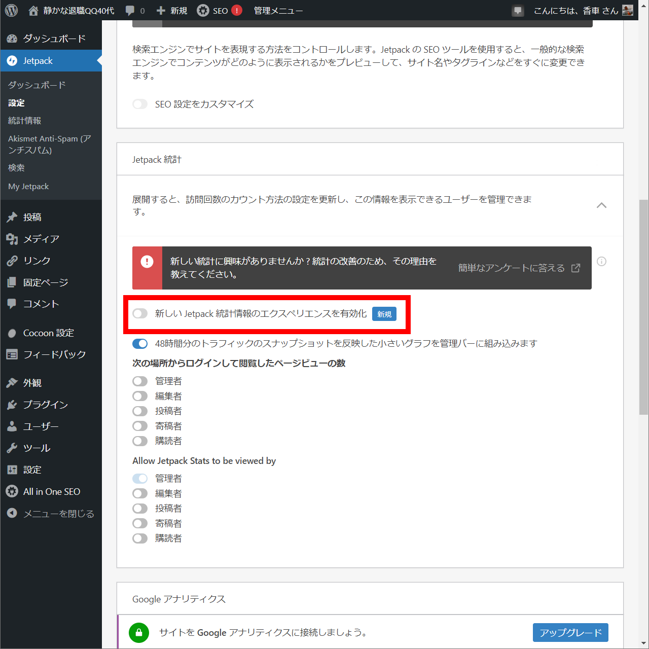Open 統計情報 submenu item
The image size is (649, 649).
click(x=25, y=121)
